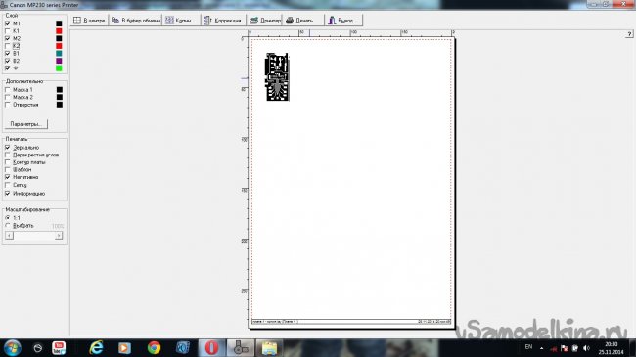
Task: Enable Маска 1 checkbox
Action: coord(7,90)
